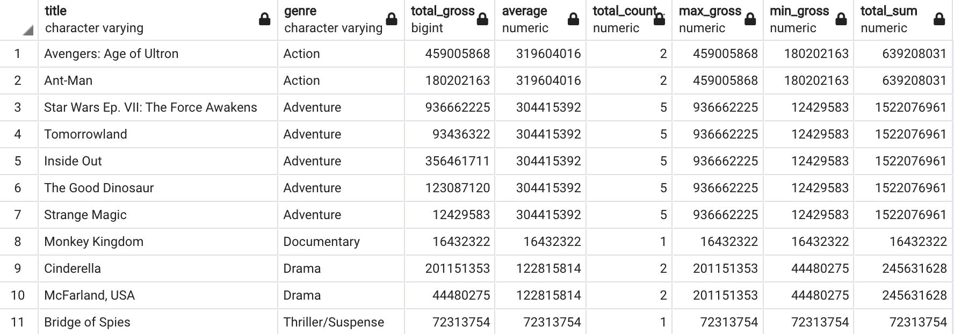954x334 pixels.
Task: Select row number 11 header
Action: click(18, 322)
